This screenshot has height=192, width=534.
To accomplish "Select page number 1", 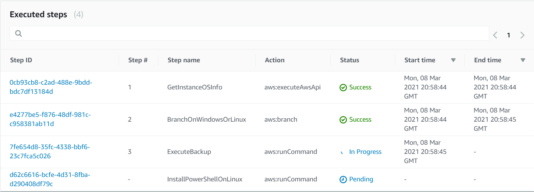I will pos(509,35).
